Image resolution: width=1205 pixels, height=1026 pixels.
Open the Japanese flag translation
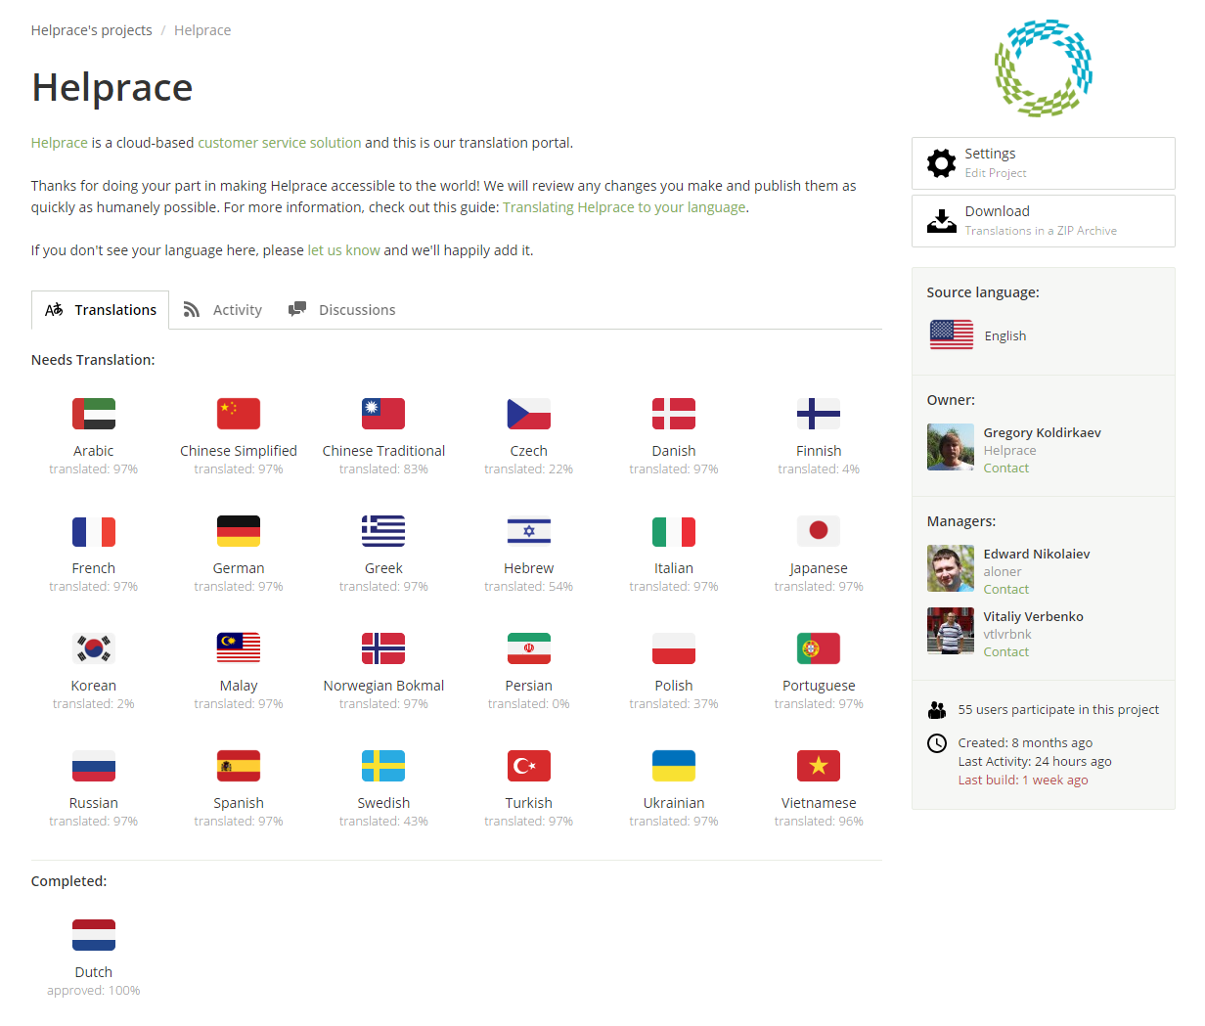tap(819, 531)
